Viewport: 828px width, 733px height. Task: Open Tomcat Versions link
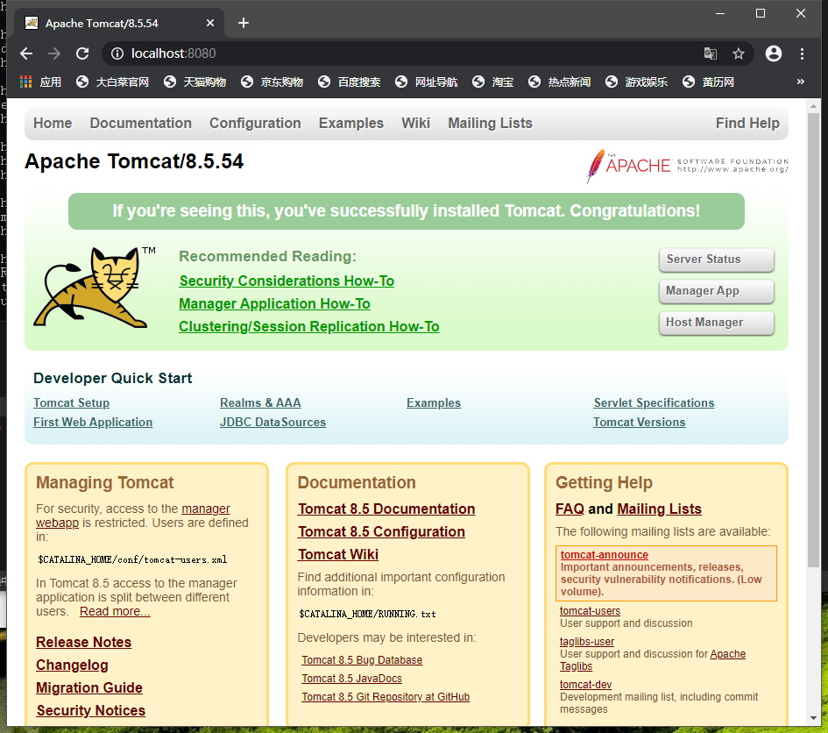click(639, 423)
